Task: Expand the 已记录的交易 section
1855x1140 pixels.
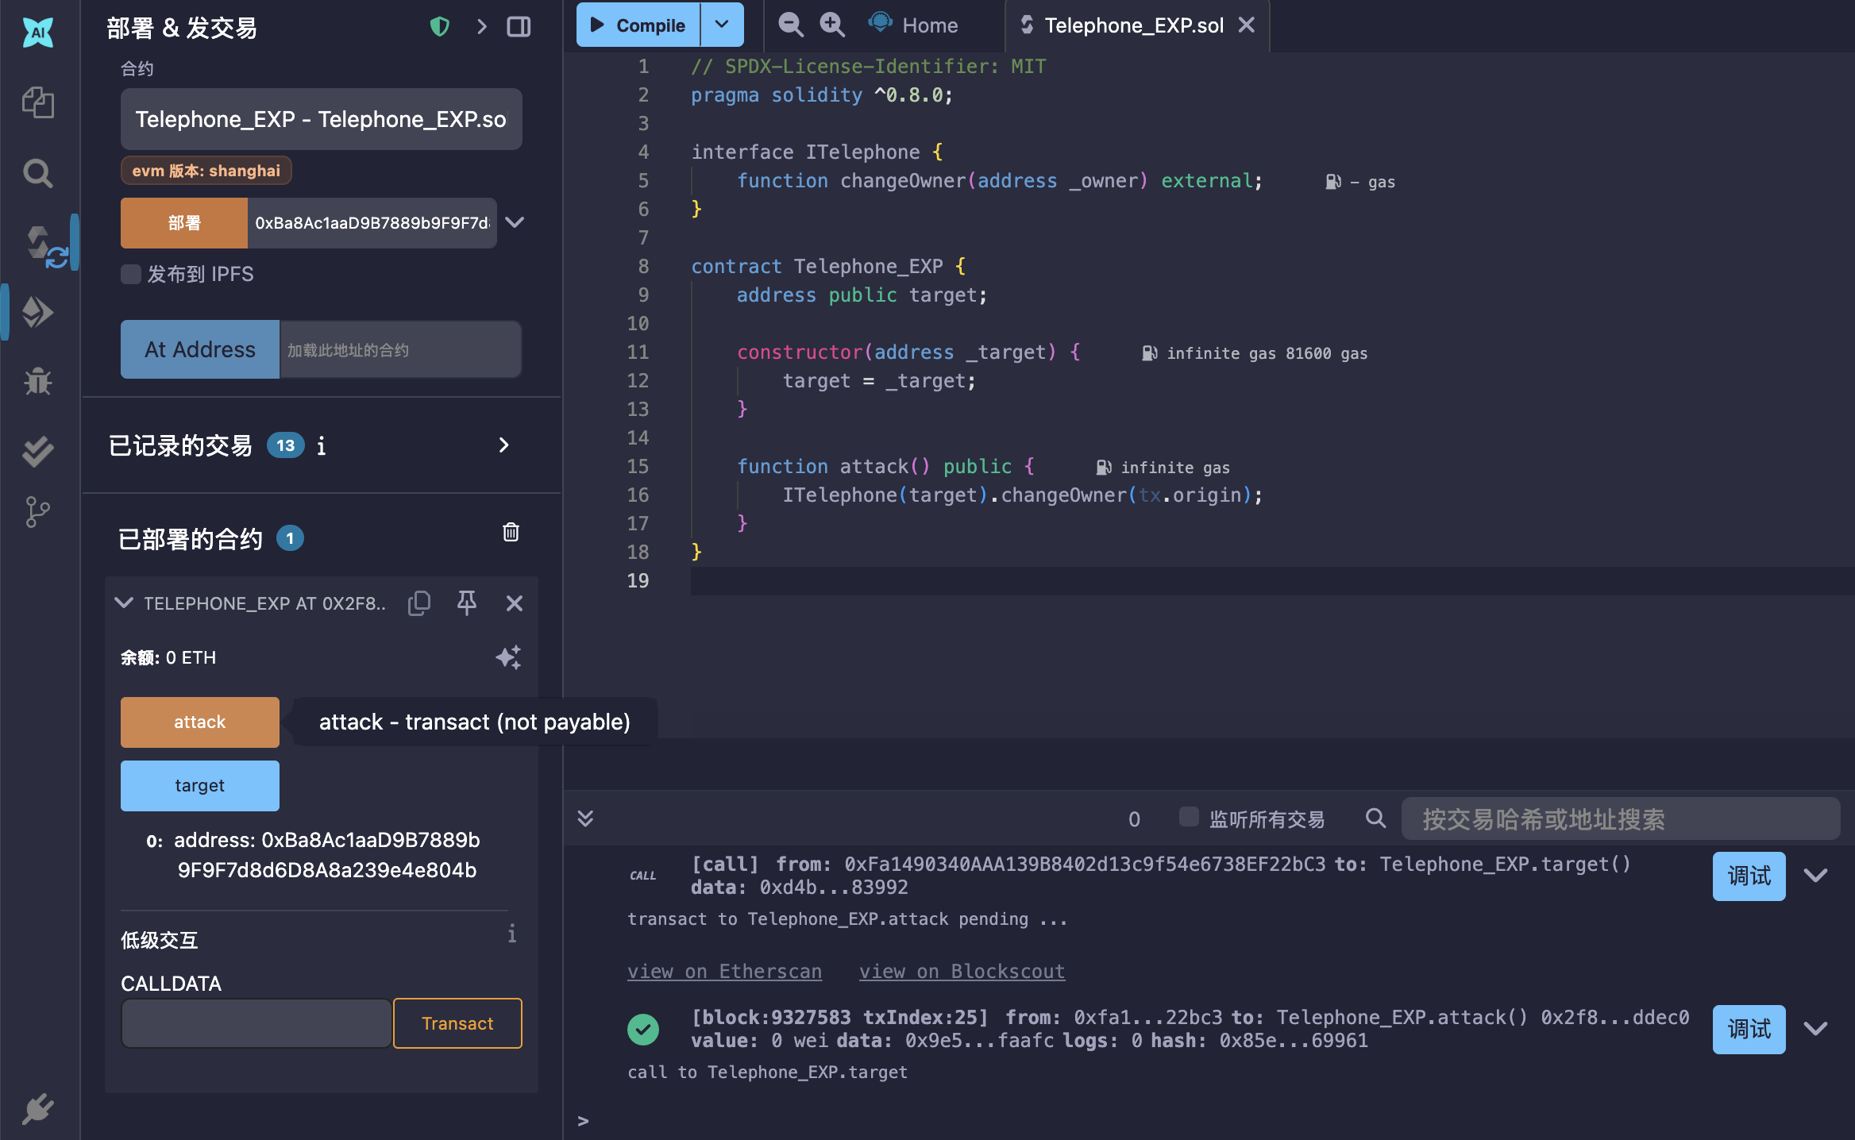Action: point(503,445)
